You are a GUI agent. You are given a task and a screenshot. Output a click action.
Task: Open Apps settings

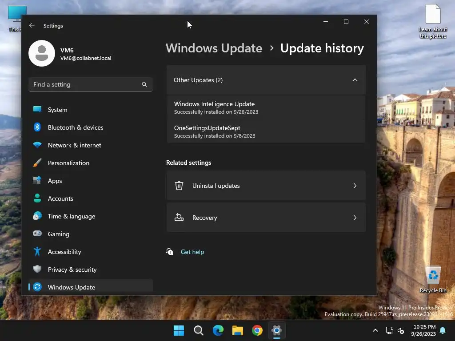[x=91, y=181]
